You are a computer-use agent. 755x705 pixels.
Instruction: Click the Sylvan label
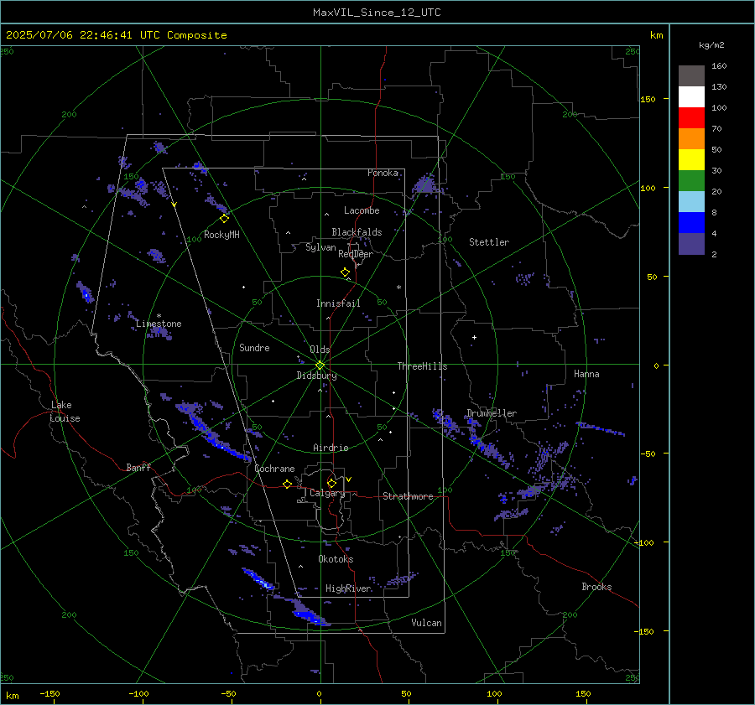click(320, 248)
